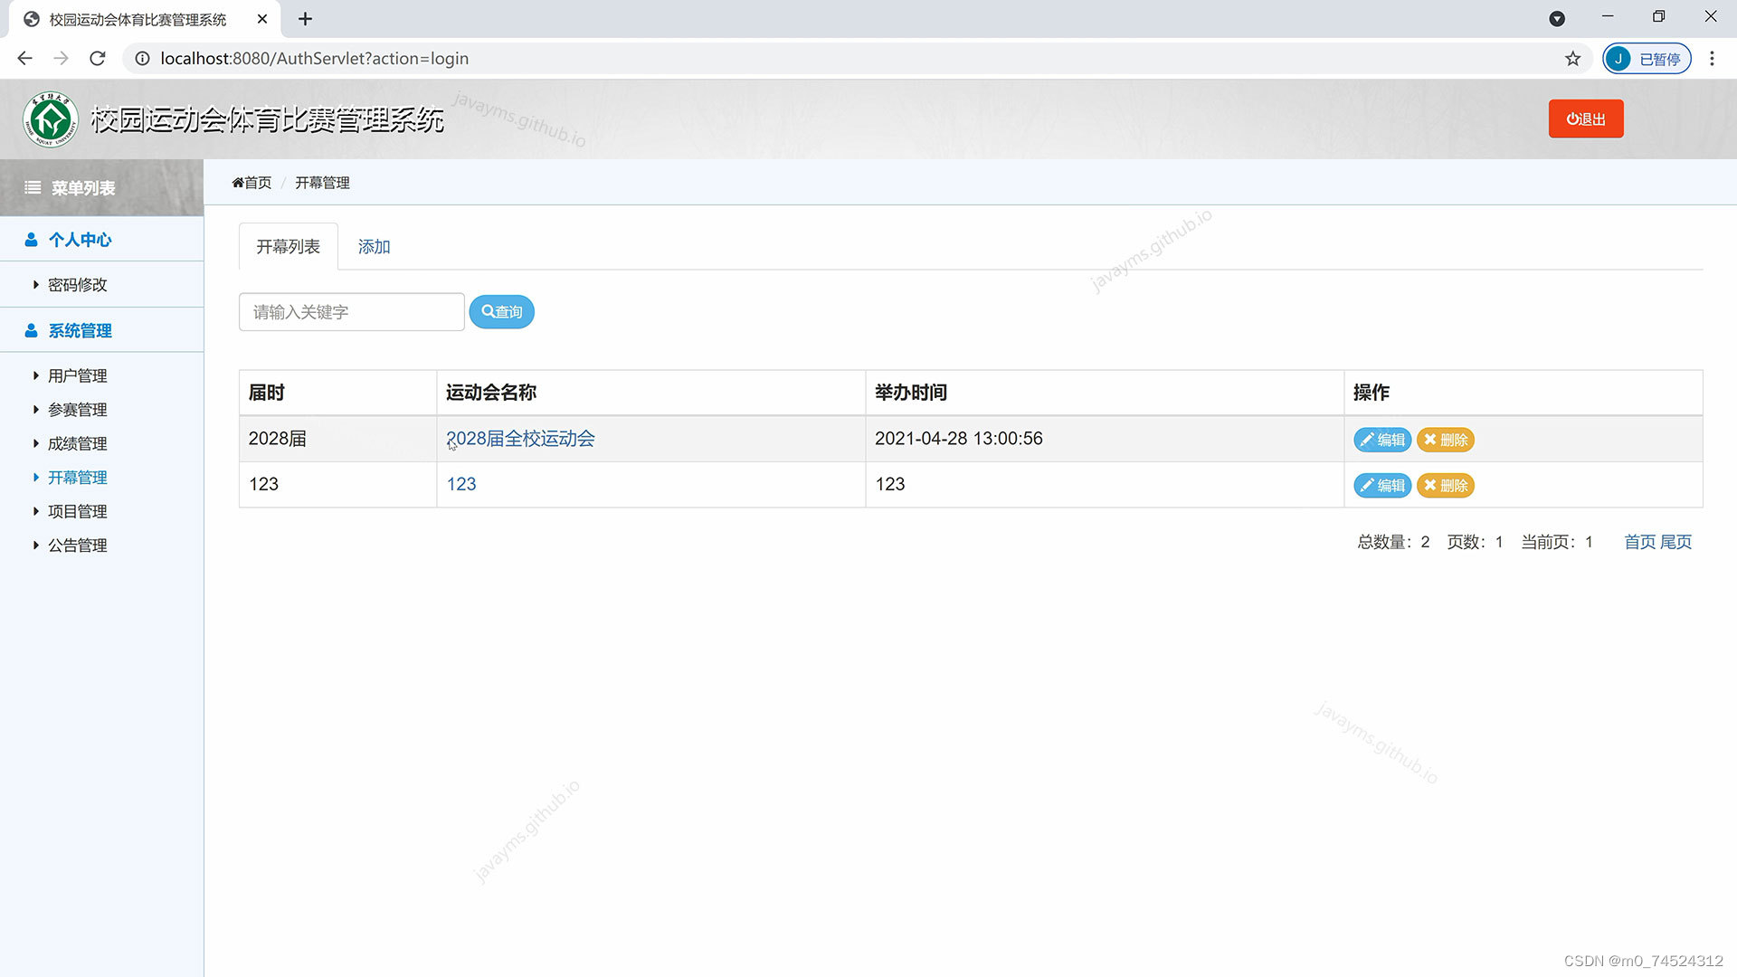
Task: Edit the 2028届 row entry
Action: point(1381,440)
